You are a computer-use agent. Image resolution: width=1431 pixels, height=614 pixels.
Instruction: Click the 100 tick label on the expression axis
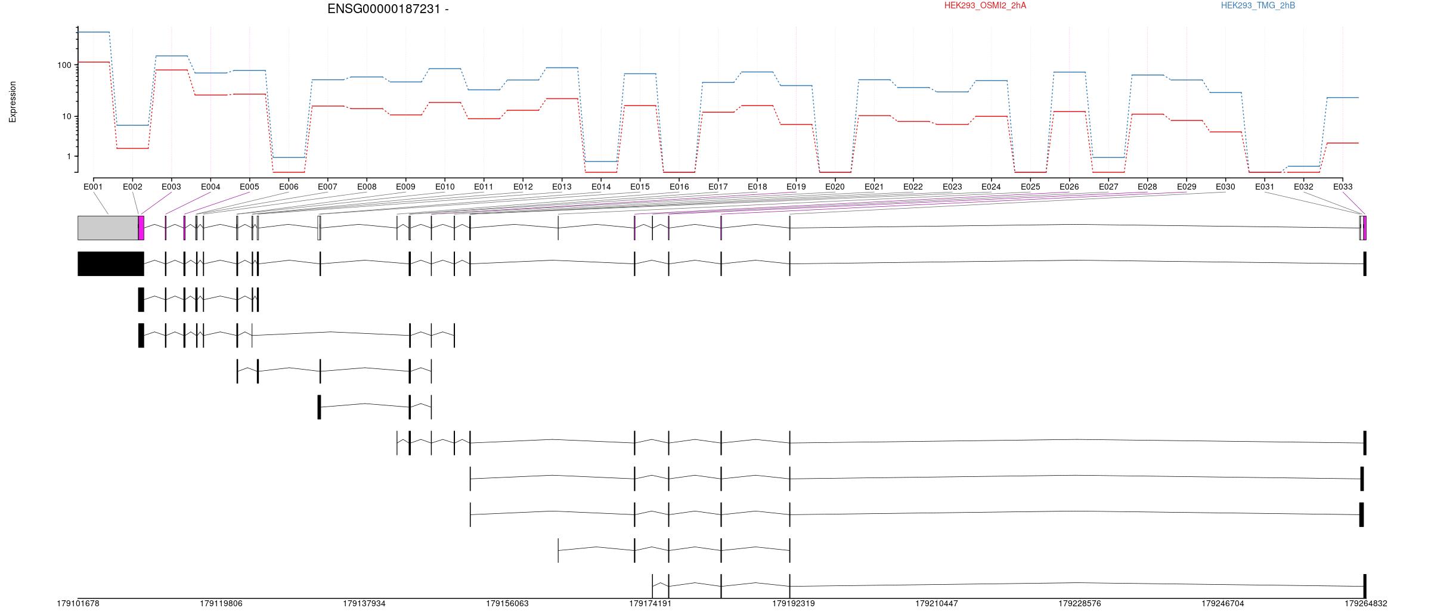click(x=64, y=65)
